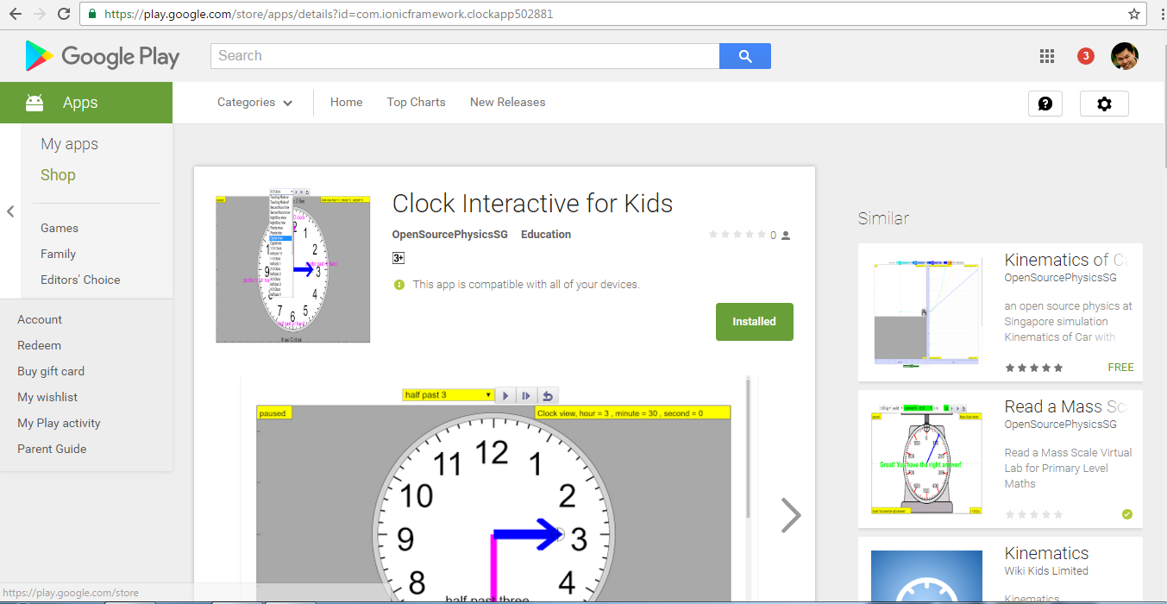The height and width of the screenshot is (604, 1167).
Task: Click the blue search magnifier button
Action: tap(745, 56)
